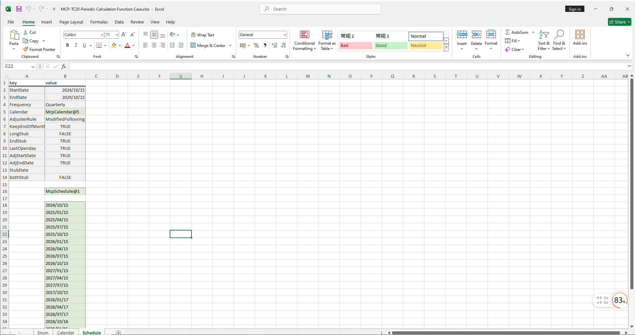Open Format as Table gallery
The height and width of the screenshot is (335, 635).
pos(327,40)
